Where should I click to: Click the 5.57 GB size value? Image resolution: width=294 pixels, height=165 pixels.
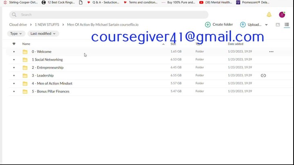(176, 83)
